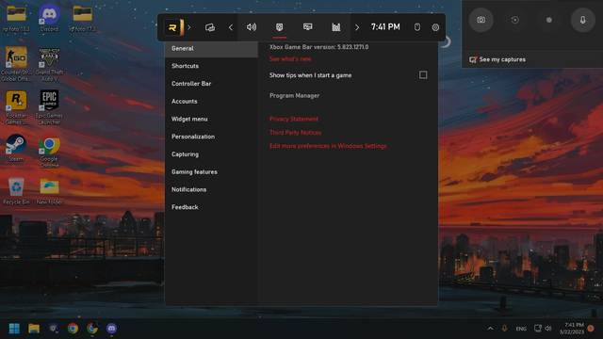Select the Recycle Bin desktop icon

click(16, 191)
